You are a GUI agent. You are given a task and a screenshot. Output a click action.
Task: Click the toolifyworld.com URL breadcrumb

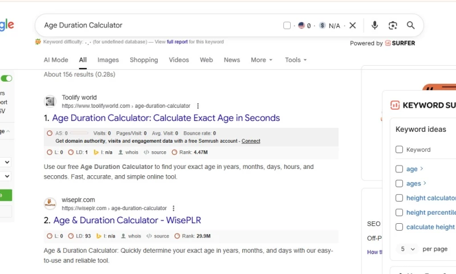[126, 106]
